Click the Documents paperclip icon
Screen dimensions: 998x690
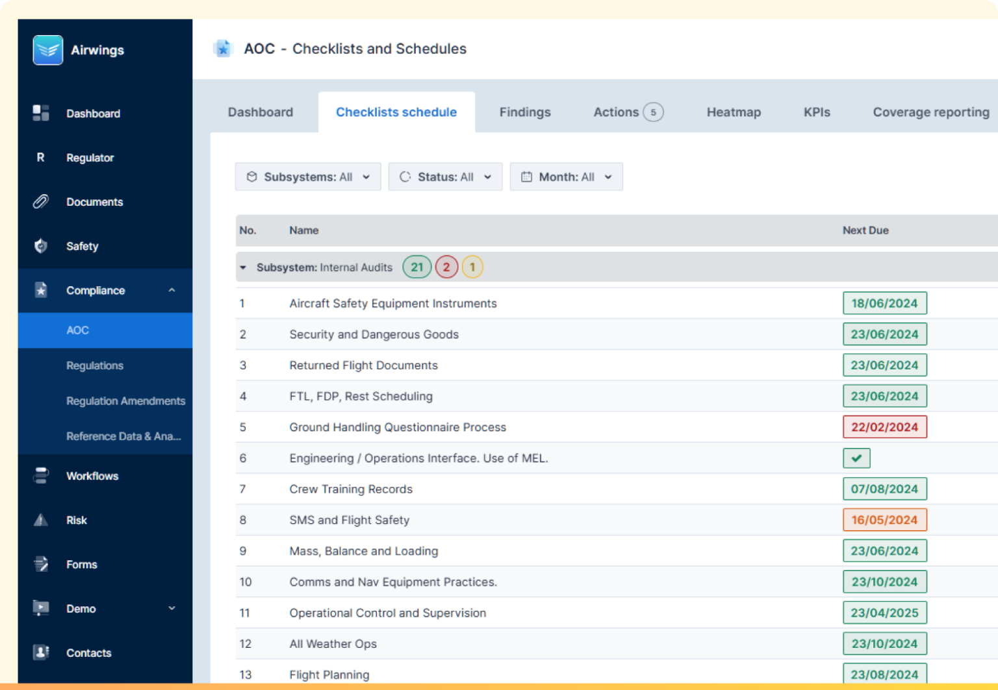[x=40, y=202]
